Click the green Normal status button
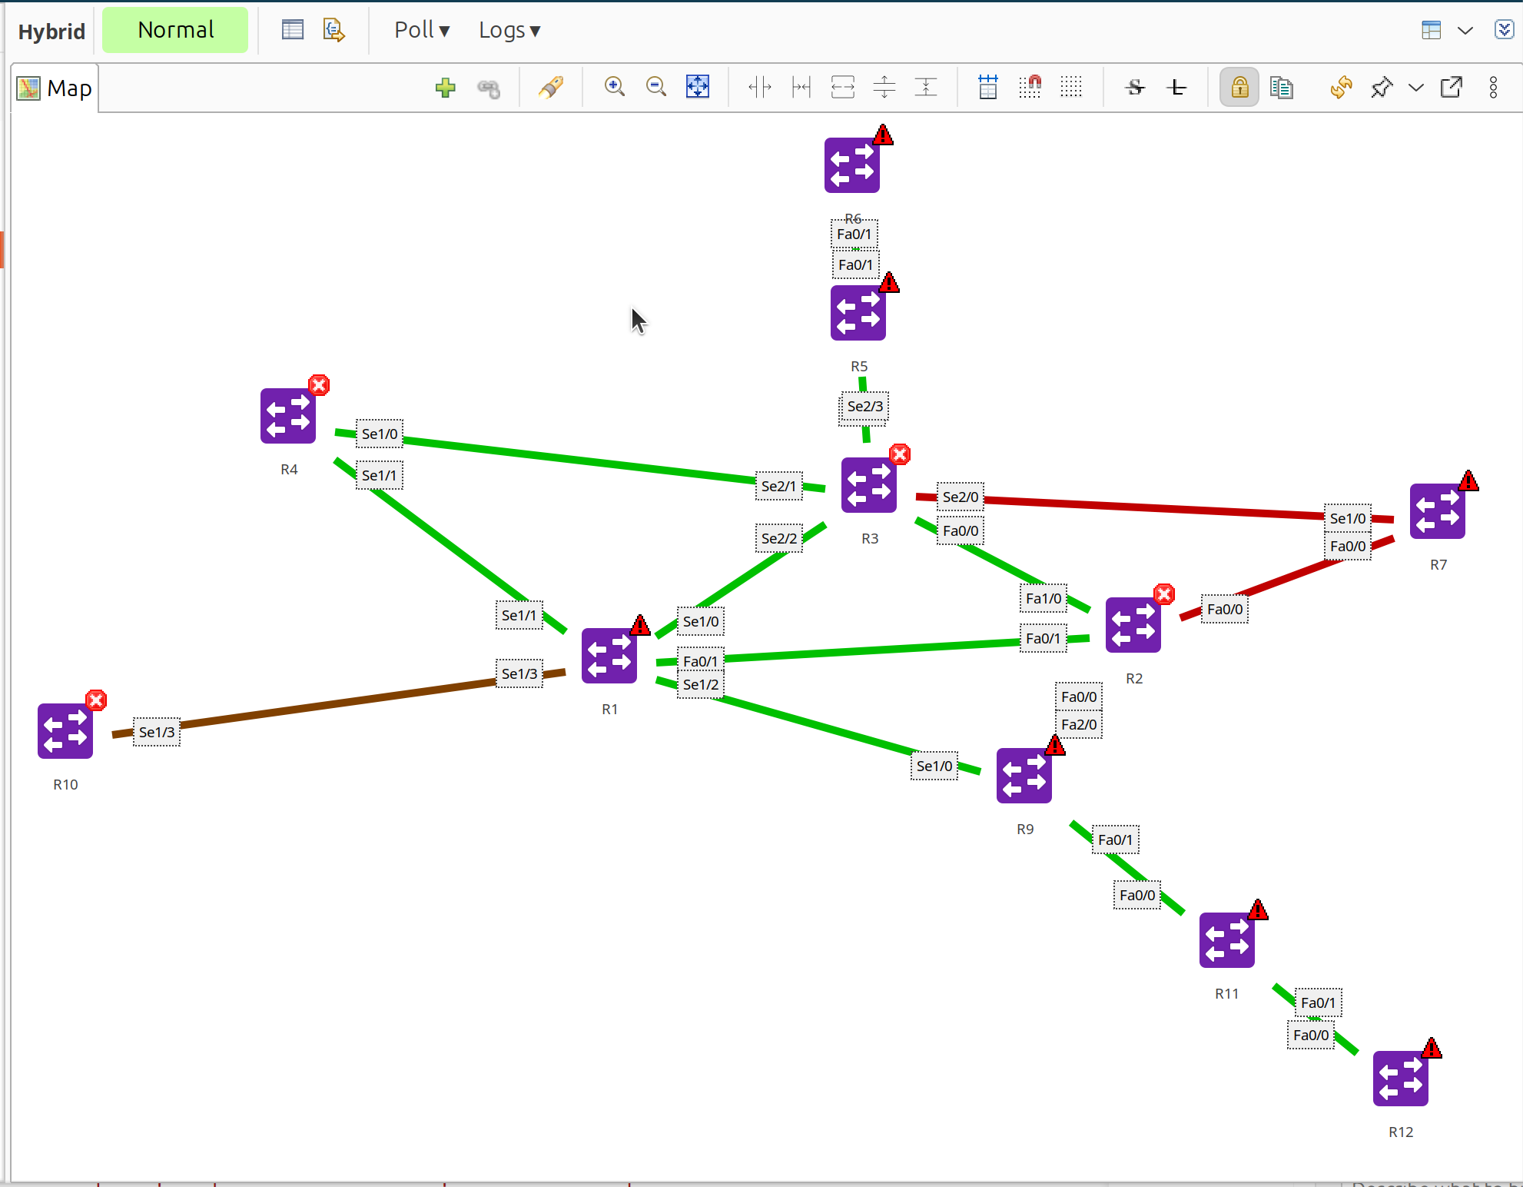 175,30
